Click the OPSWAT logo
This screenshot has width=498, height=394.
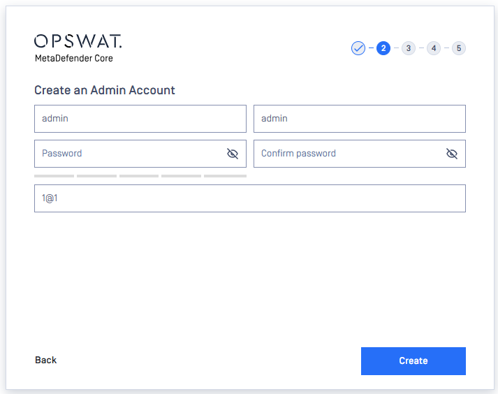78,41
